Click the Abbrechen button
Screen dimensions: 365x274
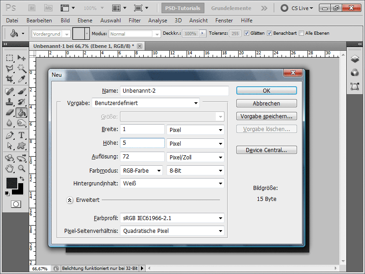[266, 103]
